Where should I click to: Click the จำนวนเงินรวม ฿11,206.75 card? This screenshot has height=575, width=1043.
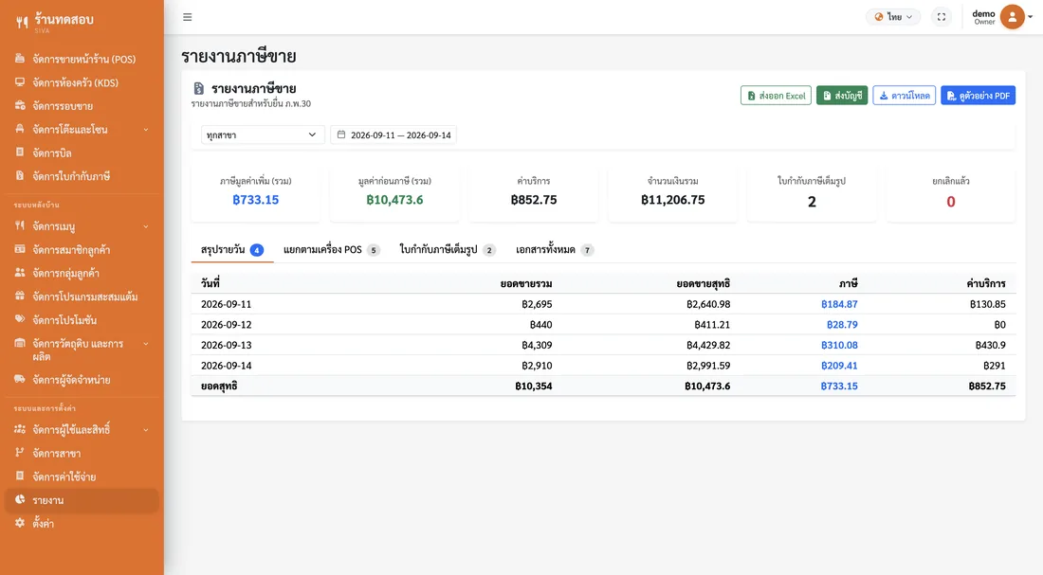click(672, 193)
